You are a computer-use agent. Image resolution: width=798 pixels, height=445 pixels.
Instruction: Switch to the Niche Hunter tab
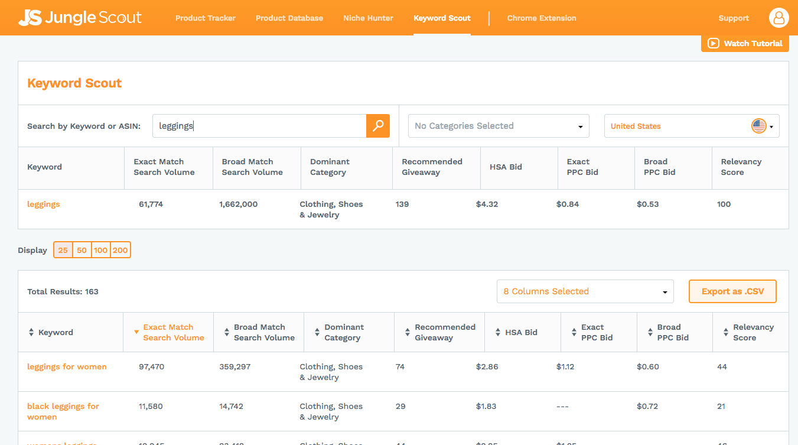pyautogui.click(x=368, y=18)
